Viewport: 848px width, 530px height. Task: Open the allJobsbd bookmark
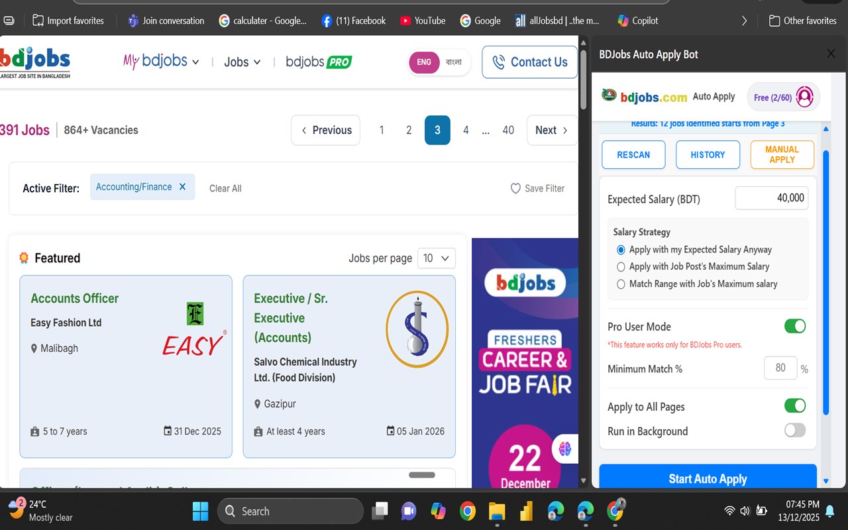pos(557,21)
